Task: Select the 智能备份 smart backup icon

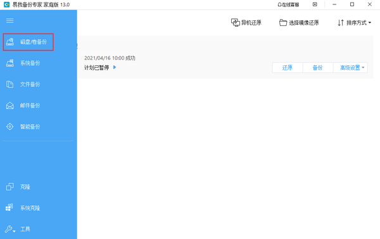Action: pos(10,127)
